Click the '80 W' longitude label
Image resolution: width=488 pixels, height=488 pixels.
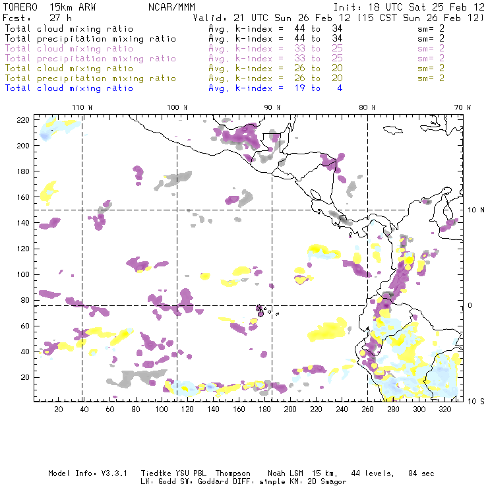[367, 107]
